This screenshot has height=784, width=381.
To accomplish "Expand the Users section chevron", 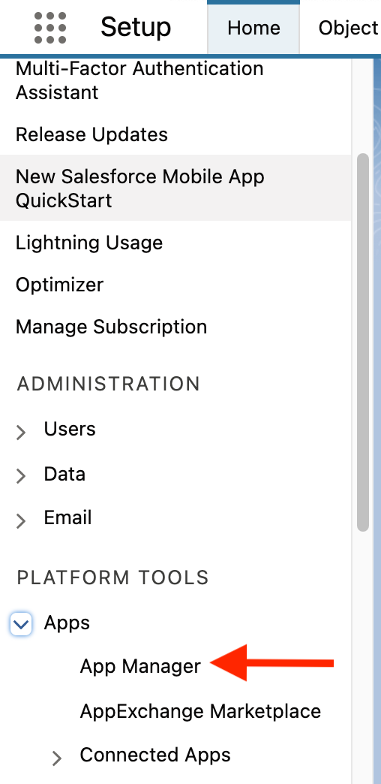I will (x=21, y=432).
